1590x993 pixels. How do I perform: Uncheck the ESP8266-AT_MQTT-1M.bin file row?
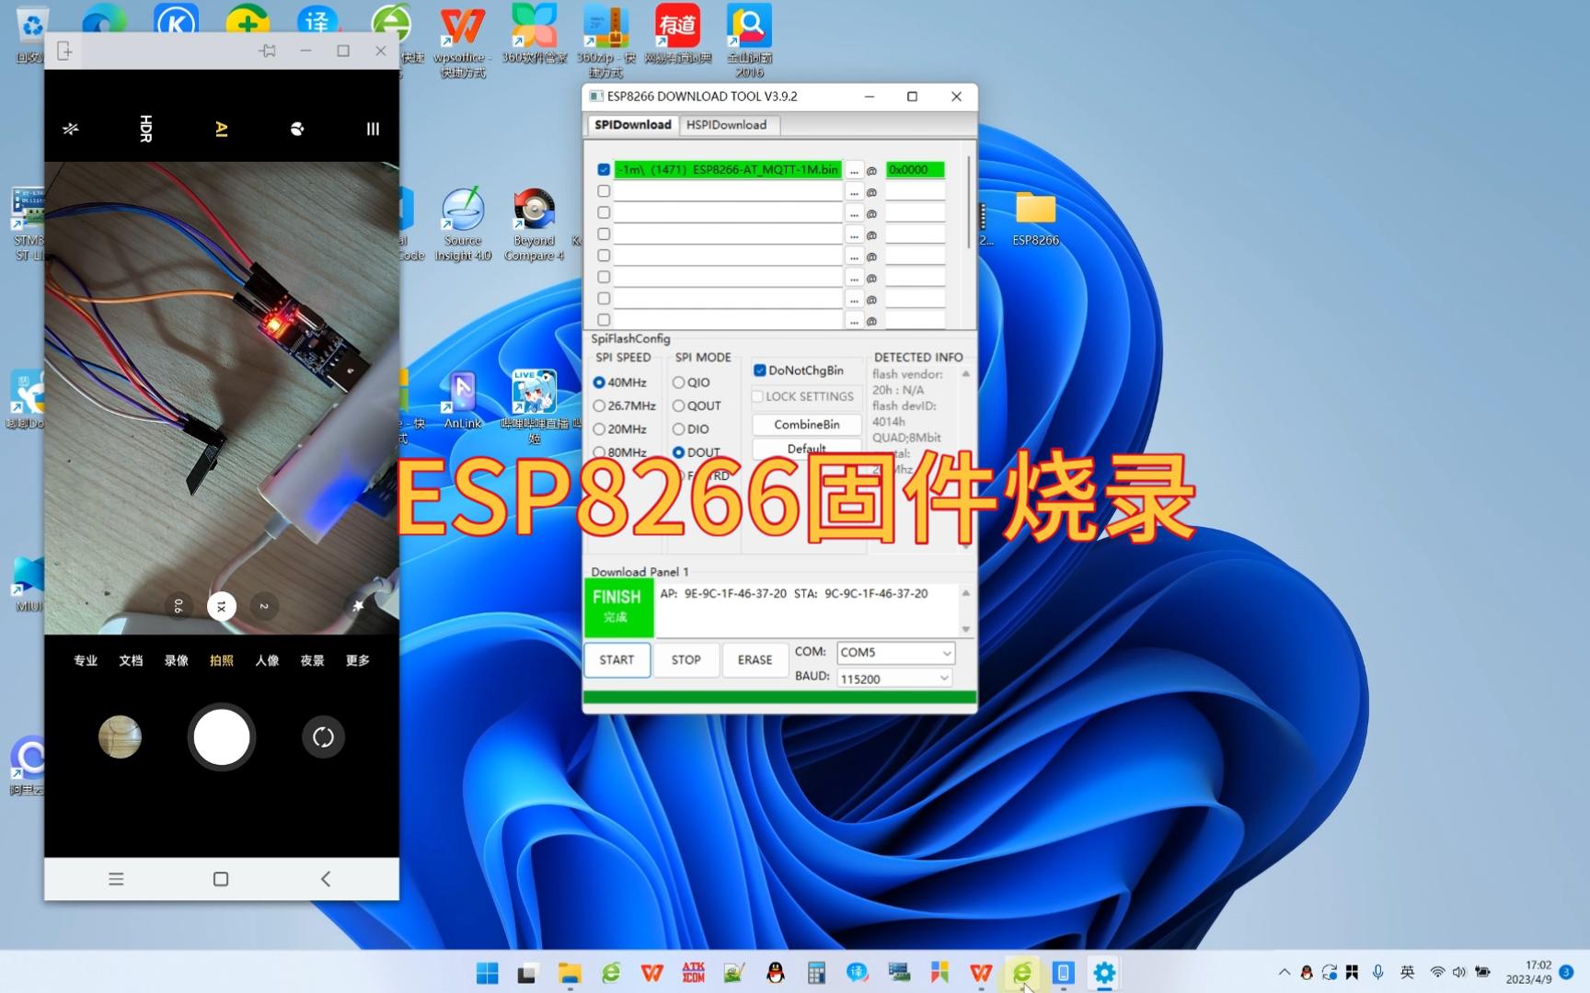click(x=604, y=170)
